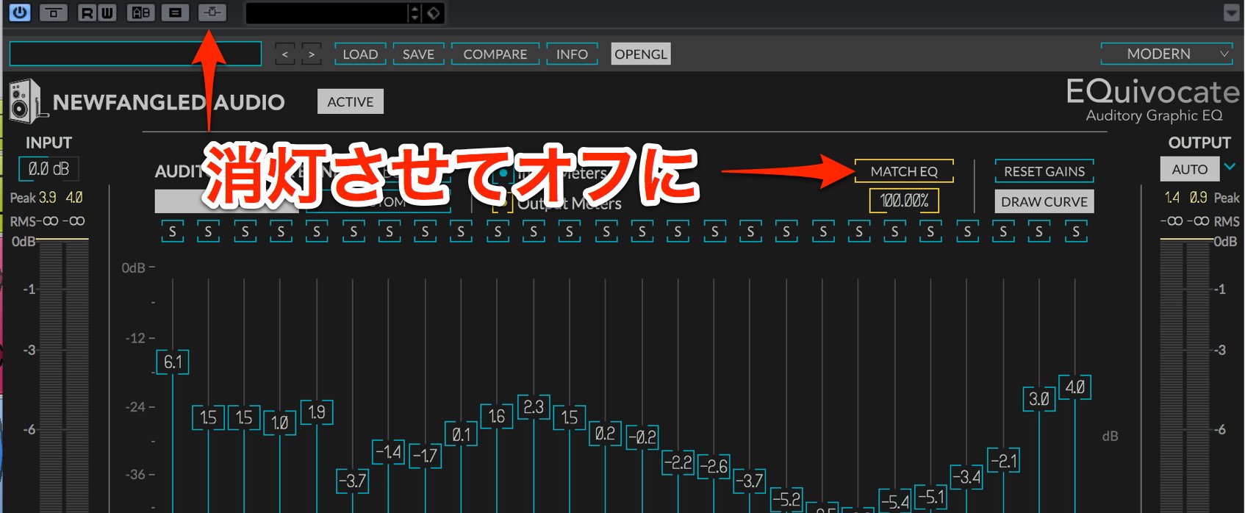
Task: Click the OUTPUT section label
Action: point(1199,143)
